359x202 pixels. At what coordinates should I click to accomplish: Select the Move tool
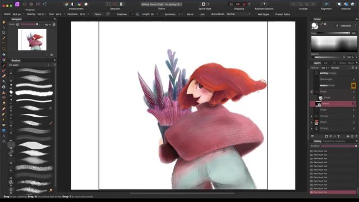click(4, 27)
